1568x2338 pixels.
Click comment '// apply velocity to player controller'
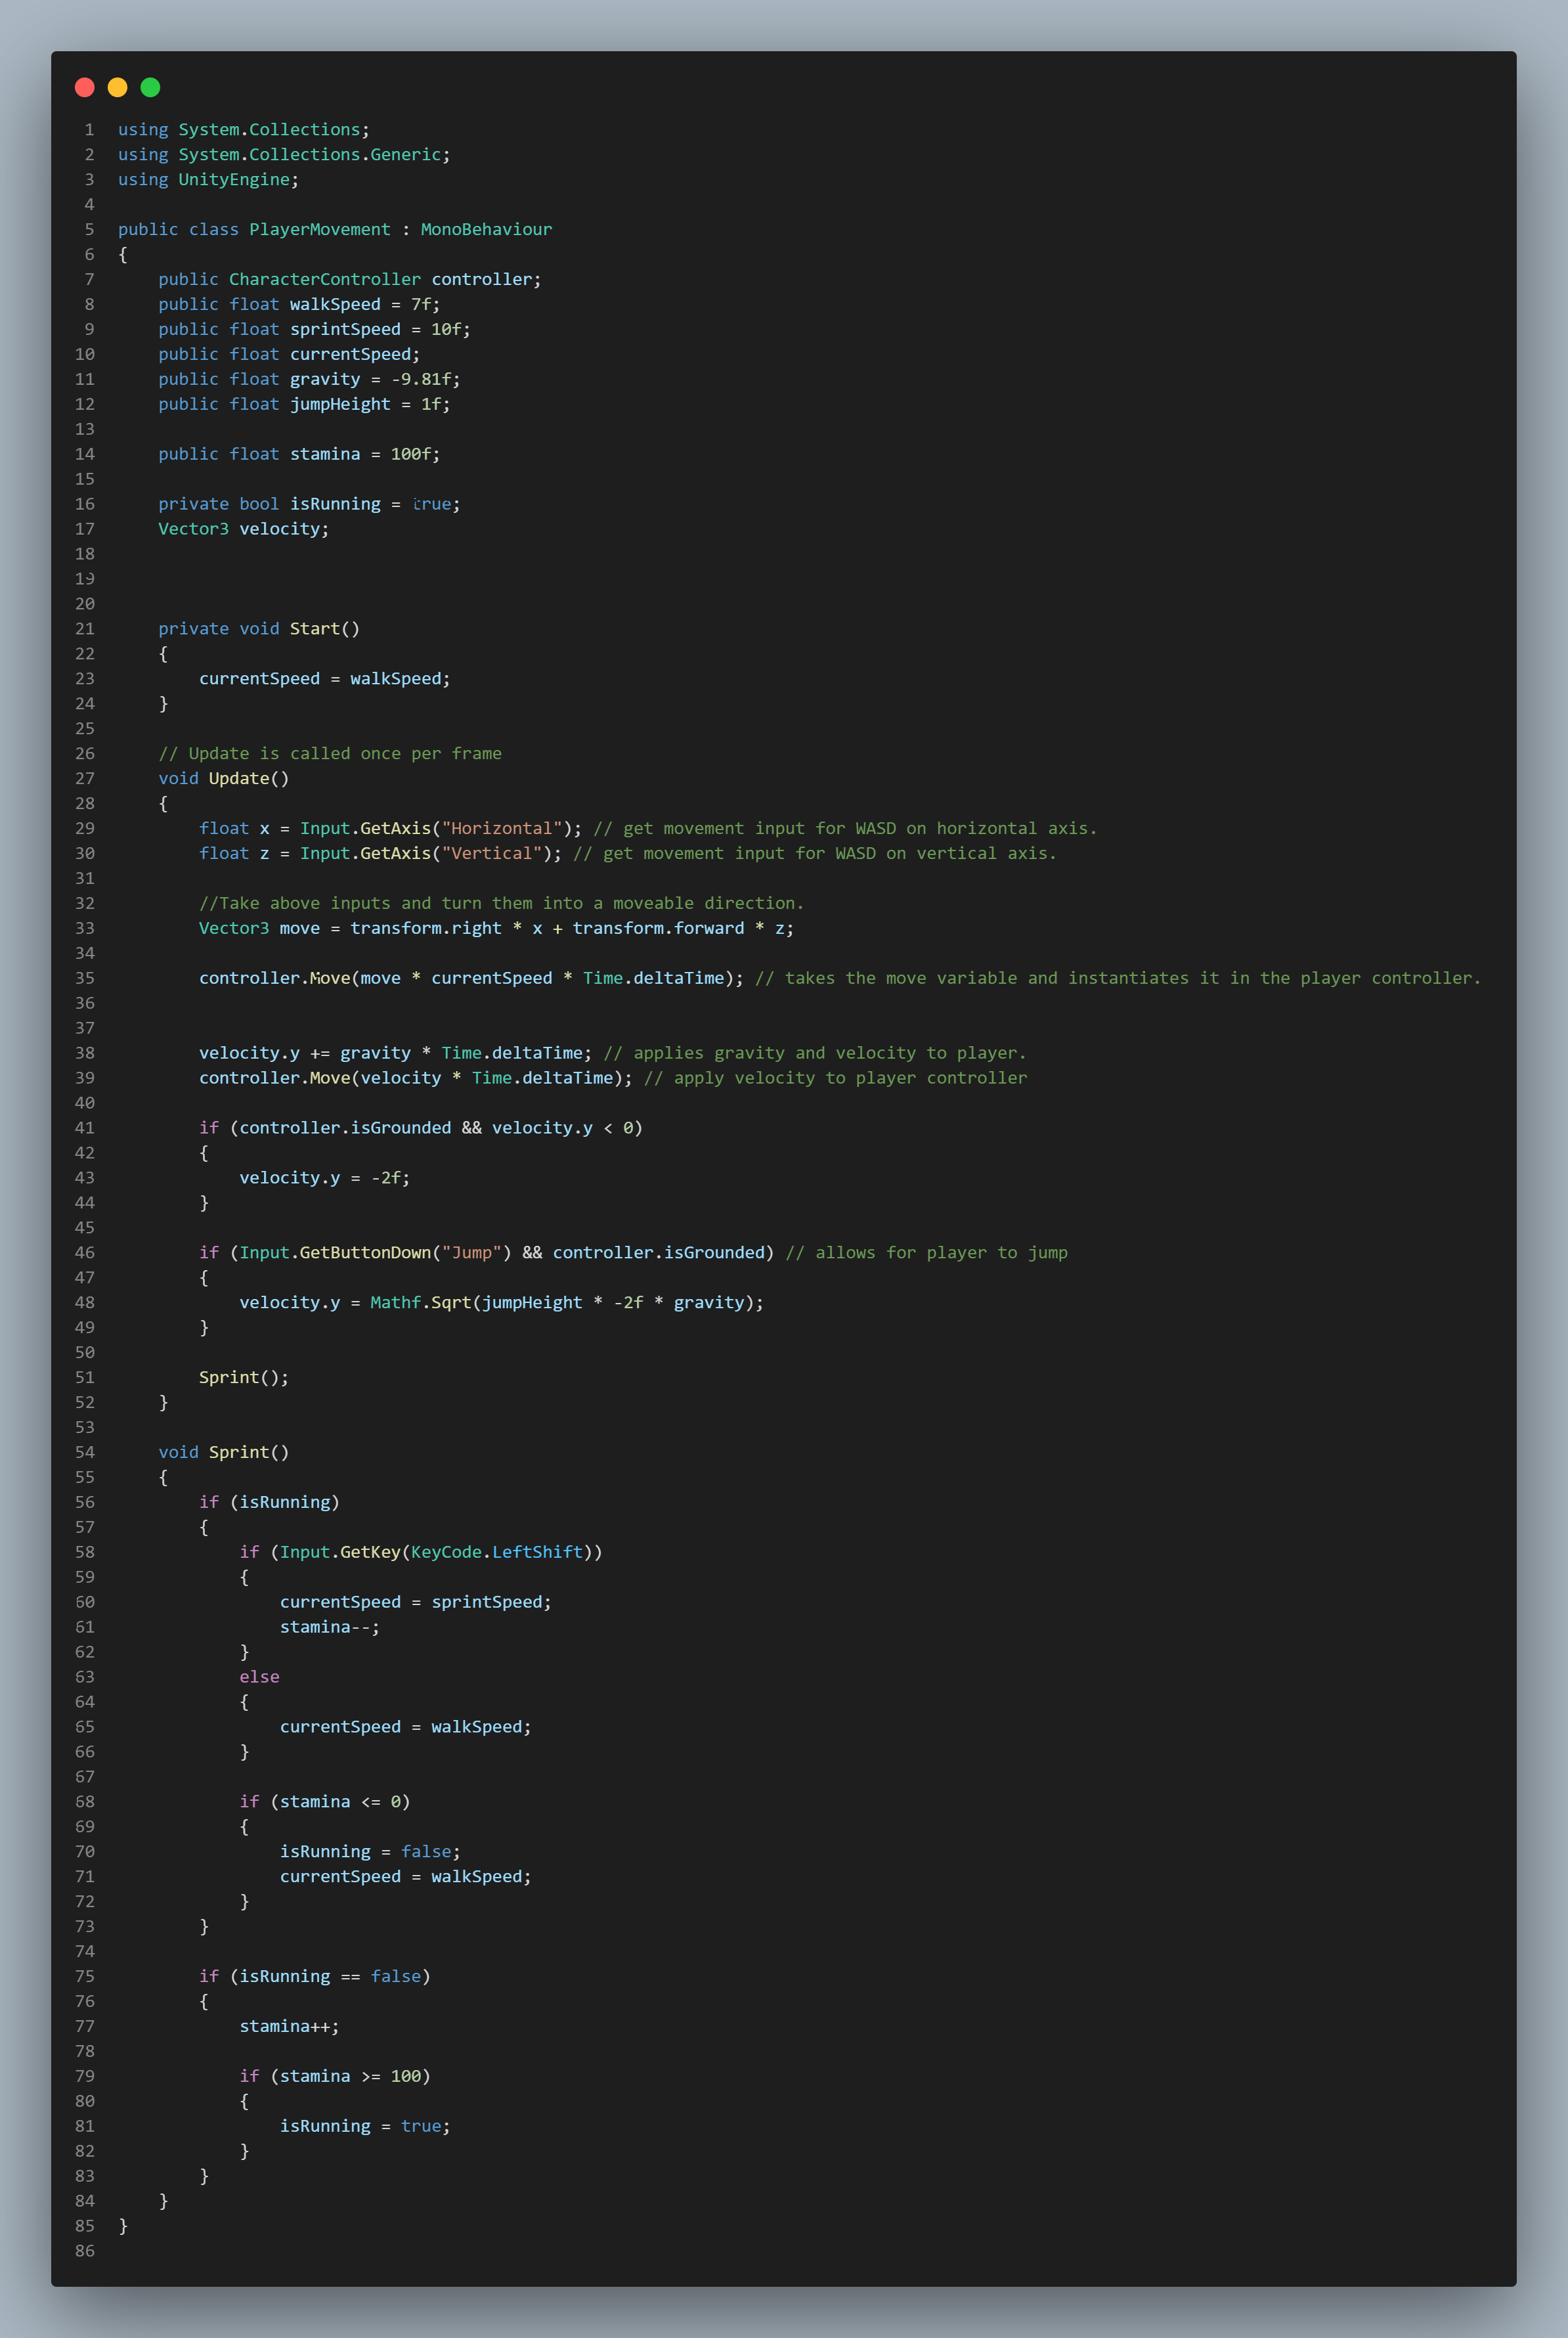click(835, 1078)
